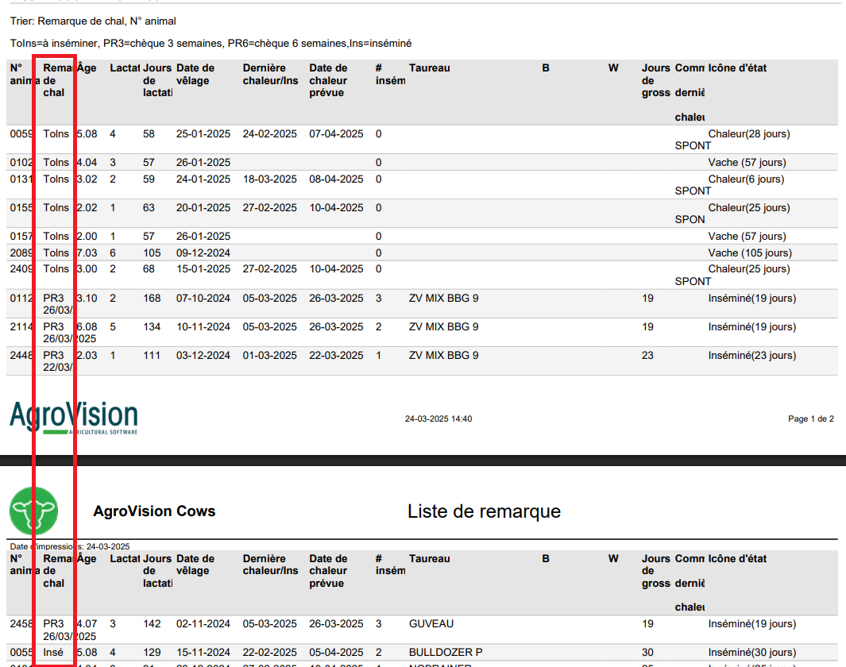Click the 'Taureau' column header on page one
The height and width of the screenshot is (667, 846).
click(430, 68)
